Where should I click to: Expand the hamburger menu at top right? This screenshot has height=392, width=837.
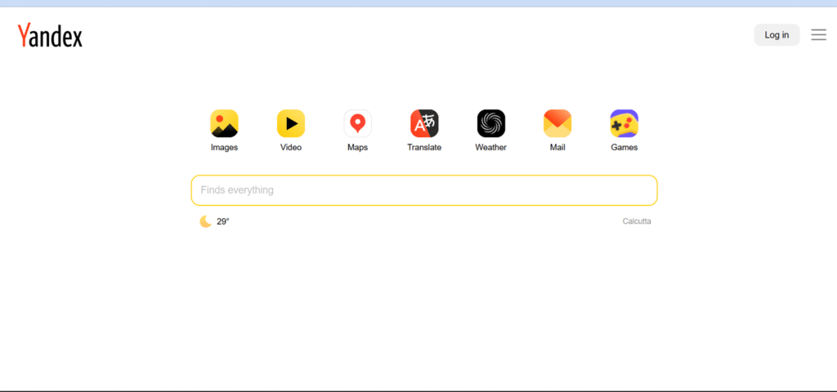pyautogui.click(x=818, y=34)
